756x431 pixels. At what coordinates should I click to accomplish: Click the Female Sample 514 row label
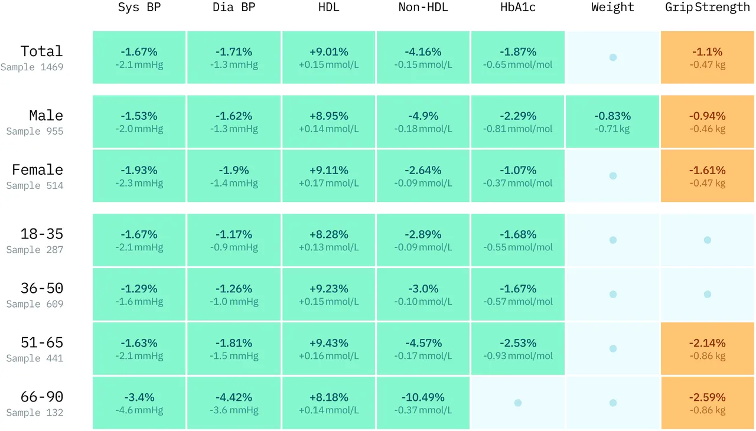click(35, 177)
